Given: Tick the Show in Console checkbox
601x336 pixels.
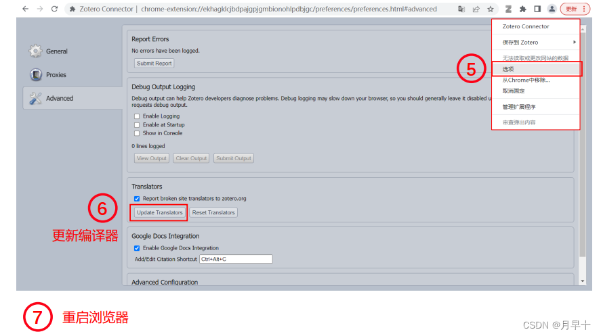Looking at the screenshot, I should [137, 133].
